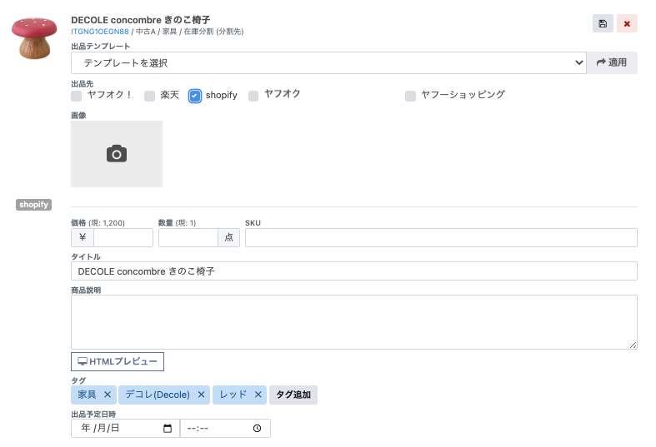Open the ITGNG1OEGN88 item link
The image size is (656, 447).
point(100,32)
